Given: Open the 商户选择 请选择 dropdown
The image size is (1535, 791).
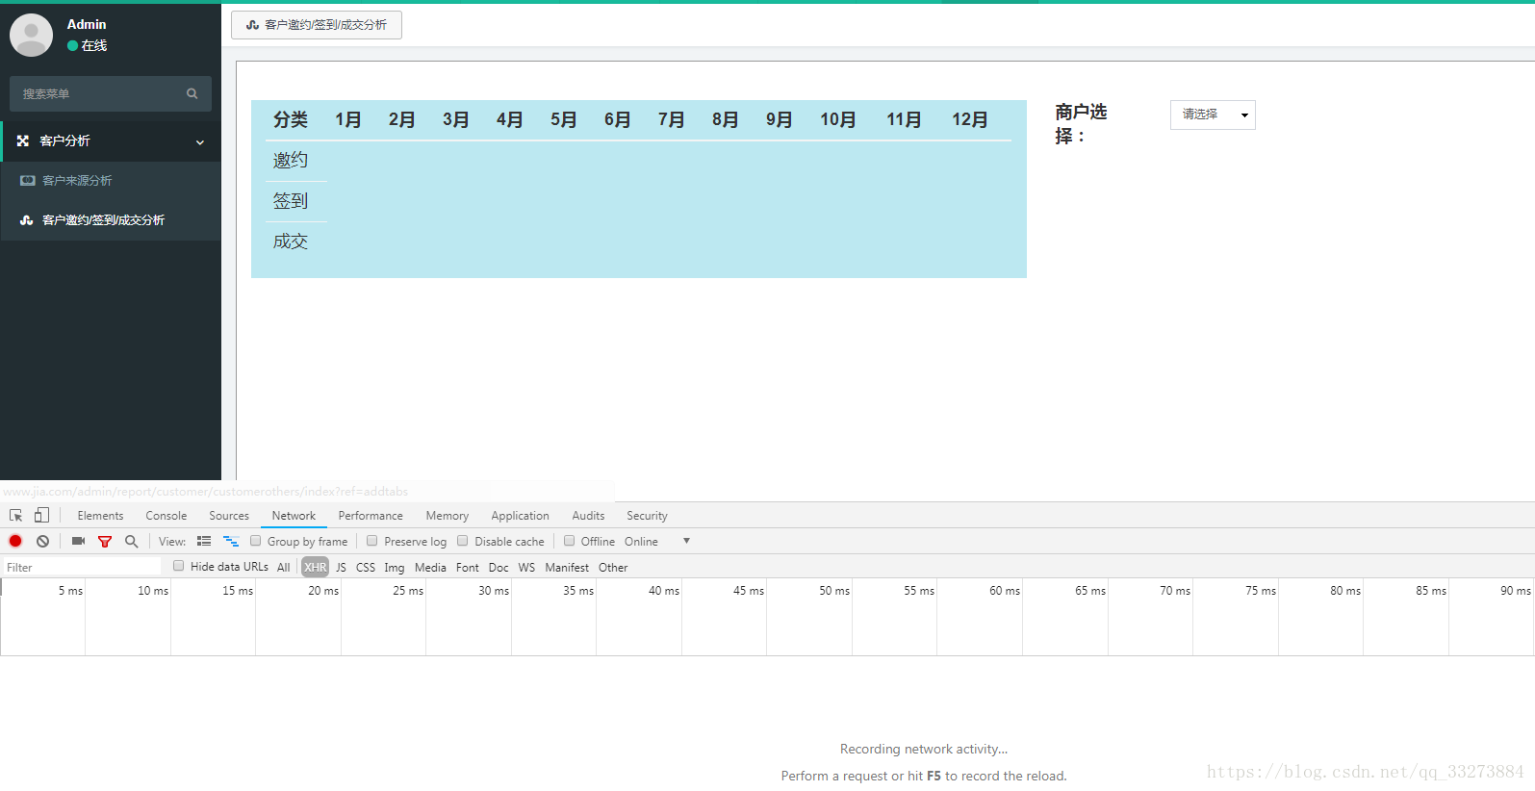Looking at the screenshot, I should [1213, 115].
